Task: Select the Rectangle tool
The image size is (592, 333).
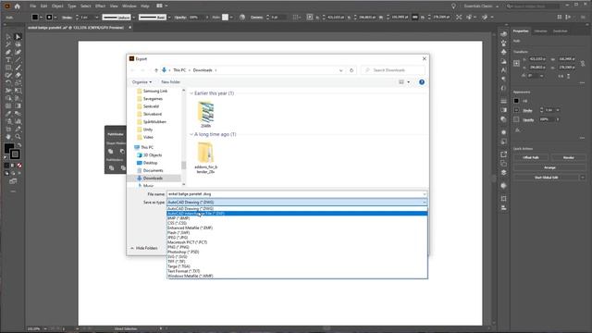Action: [x=8, y=68]
